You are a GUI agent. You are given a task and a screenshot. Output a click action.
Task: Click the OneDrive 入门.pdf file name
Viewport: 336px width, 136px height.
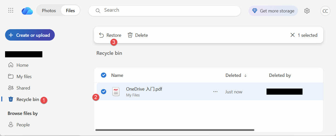pyautogui.click(x=144, y=89)
